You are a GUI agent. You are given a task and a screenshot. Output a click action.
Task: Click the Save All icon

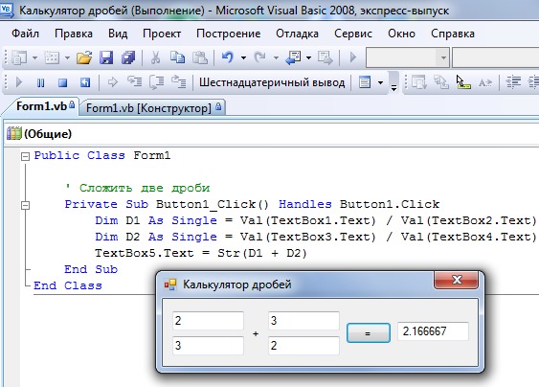click(128, 57)
